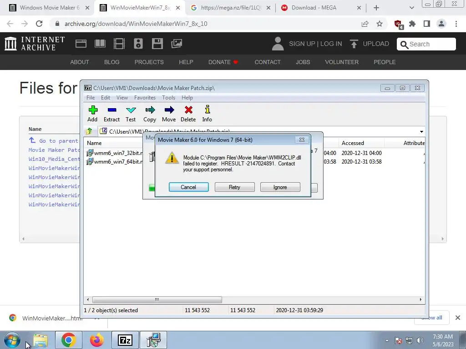Viewport: 466px width, 349px height.
Task: Open the Edit menu in 7-Zip
Action: point(106,98)
